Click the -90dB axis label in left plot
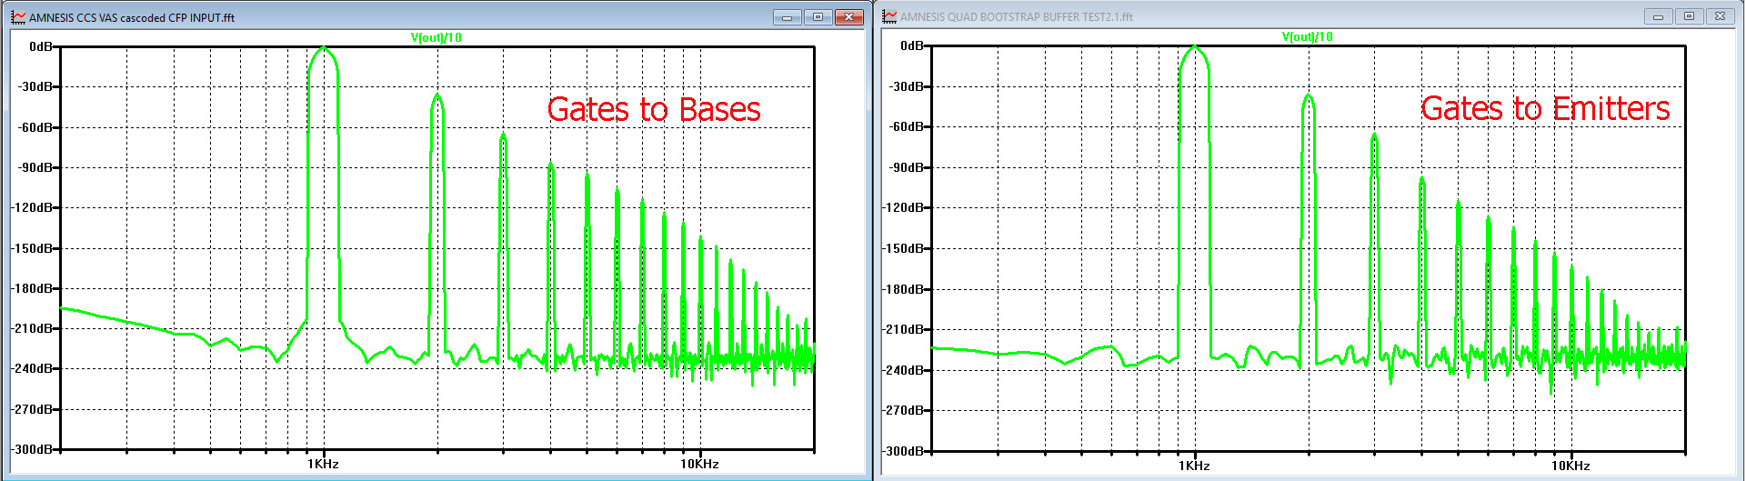Screen dimensions: 1746x481 click(x=36, y=167)
